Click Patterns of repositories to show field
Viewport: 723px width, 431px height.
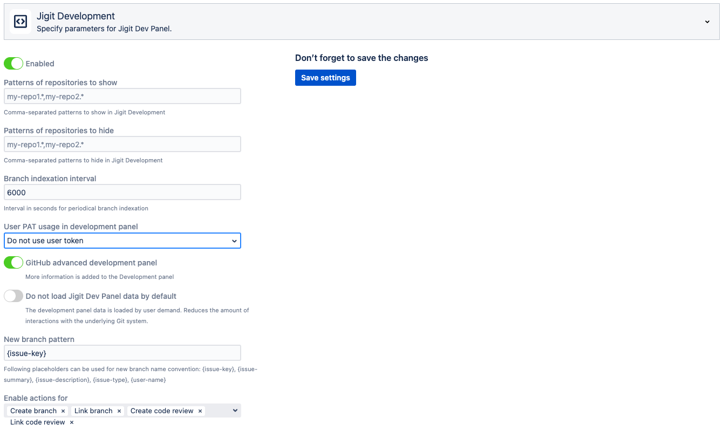click(x=122, y=97)
